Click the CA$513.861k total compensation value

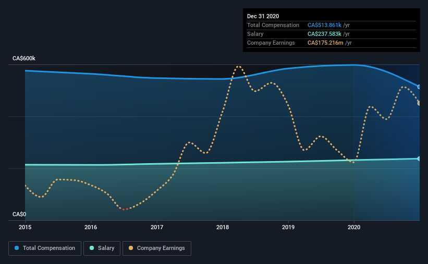coord(324,25)
